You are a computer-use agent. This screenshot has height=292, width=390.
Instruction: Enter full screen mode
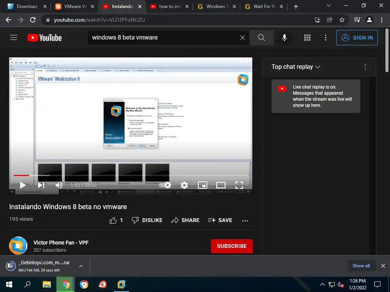click(x=239, y=185)
